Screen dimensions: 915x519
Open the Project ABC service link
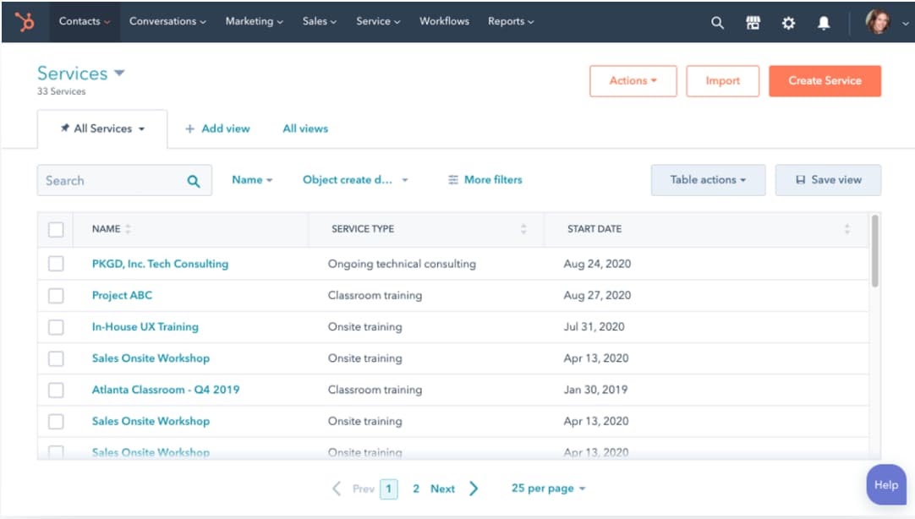pyautogui.click(x=122, y=295)
